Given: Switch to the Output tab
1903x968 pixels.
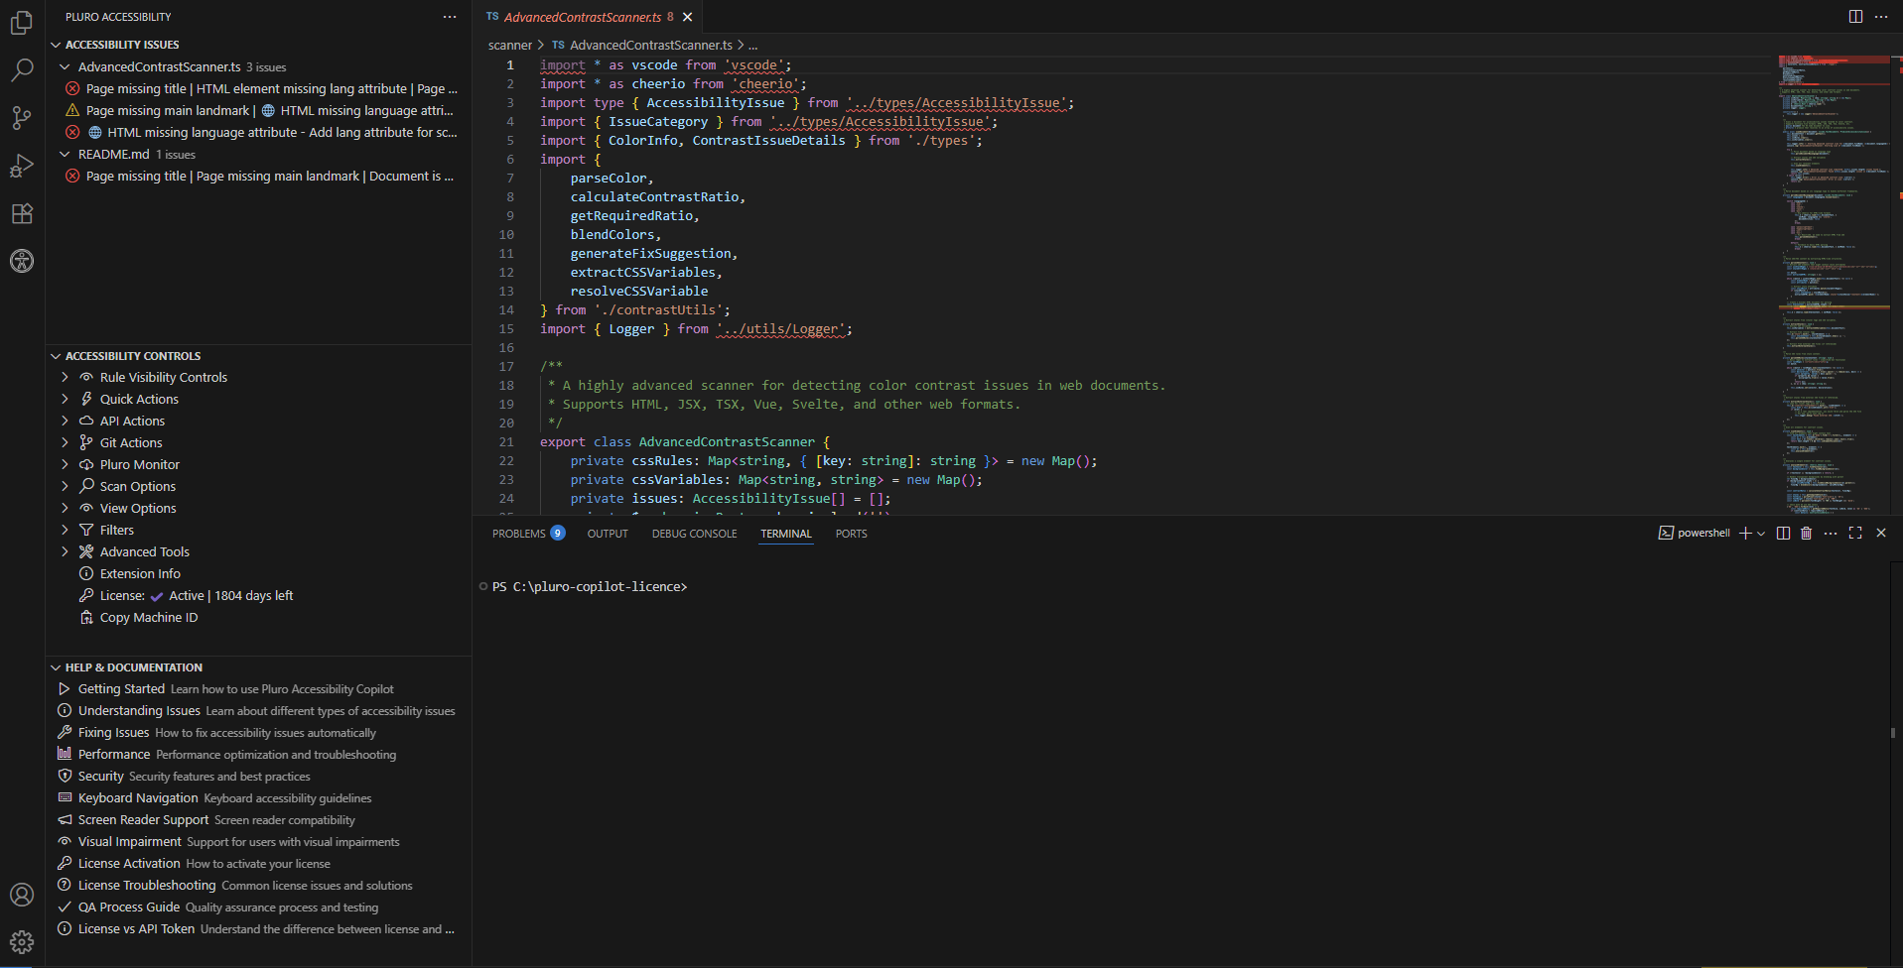Looking at the screenshot, I should coord(608,534).
